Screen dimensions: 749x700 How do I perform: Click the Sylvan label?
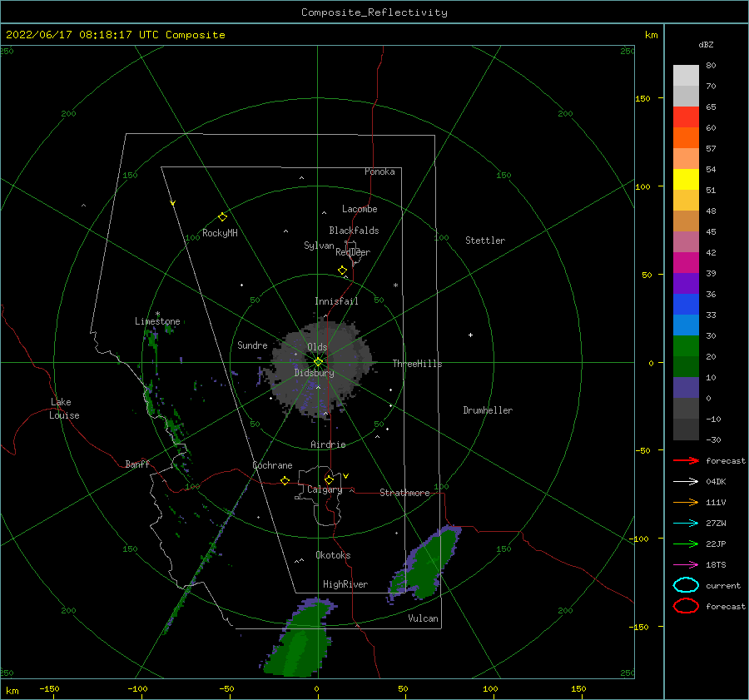tap(319, 246)
